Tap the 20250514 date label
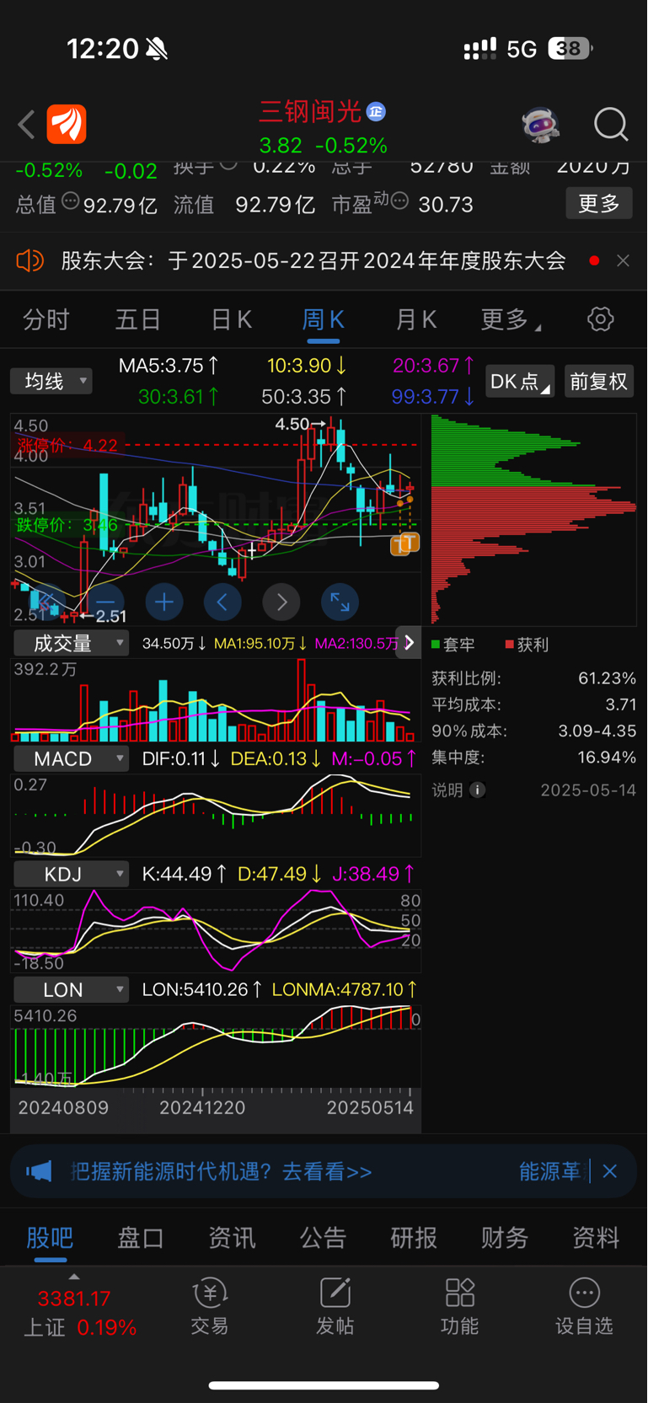The width and height of the screenshot is (648, 1403). click(370, 1107)
